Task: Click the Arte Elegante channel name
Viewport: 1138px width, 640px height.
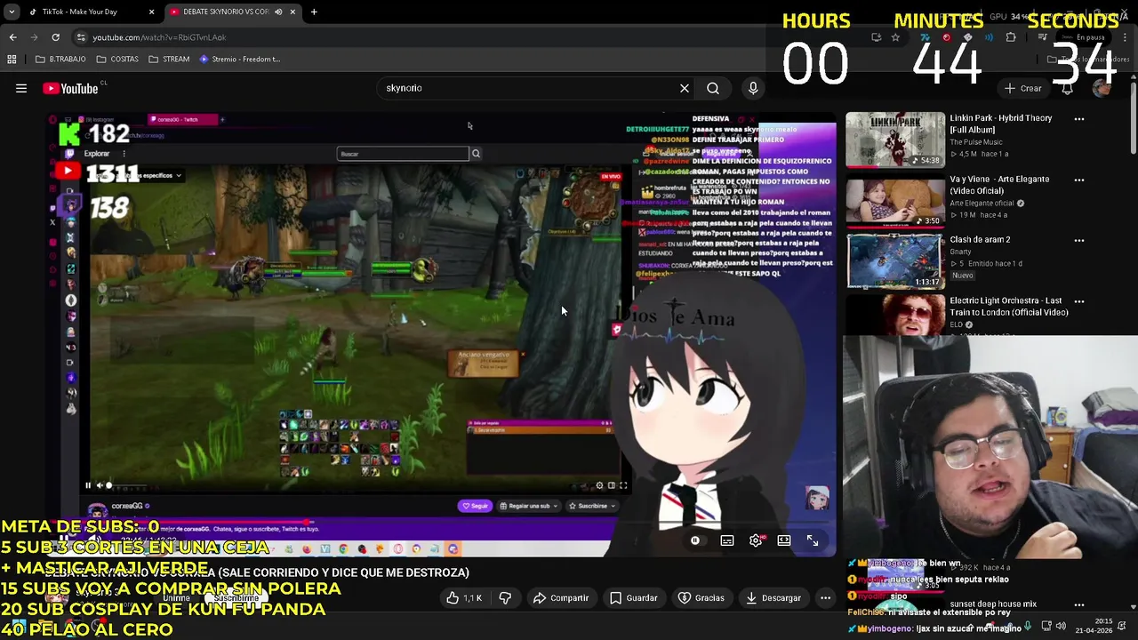Action: [982, 204]
